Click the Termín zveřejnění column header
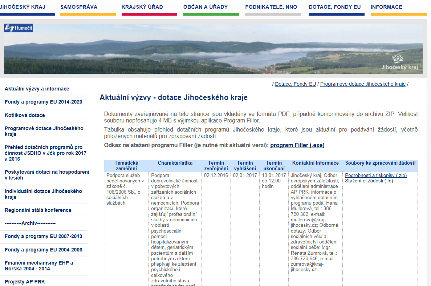This screenshot has width=431, height=286. pyautogui.click(x=216, y=166)
